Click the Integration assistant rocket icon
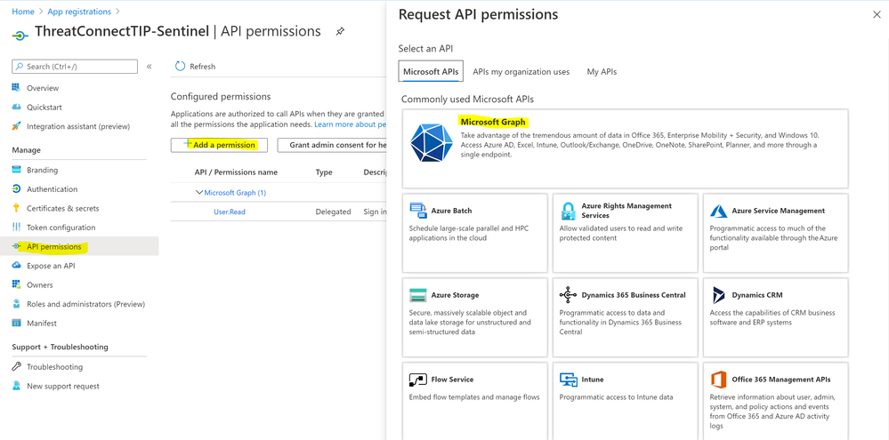Screen dimensions: 889x440 point(16,126)
